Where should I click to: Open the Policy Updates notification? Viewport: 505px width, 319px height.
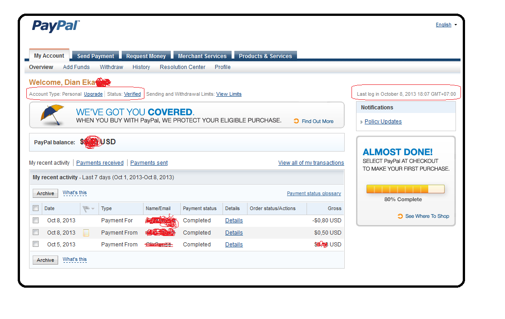(383, 121)
